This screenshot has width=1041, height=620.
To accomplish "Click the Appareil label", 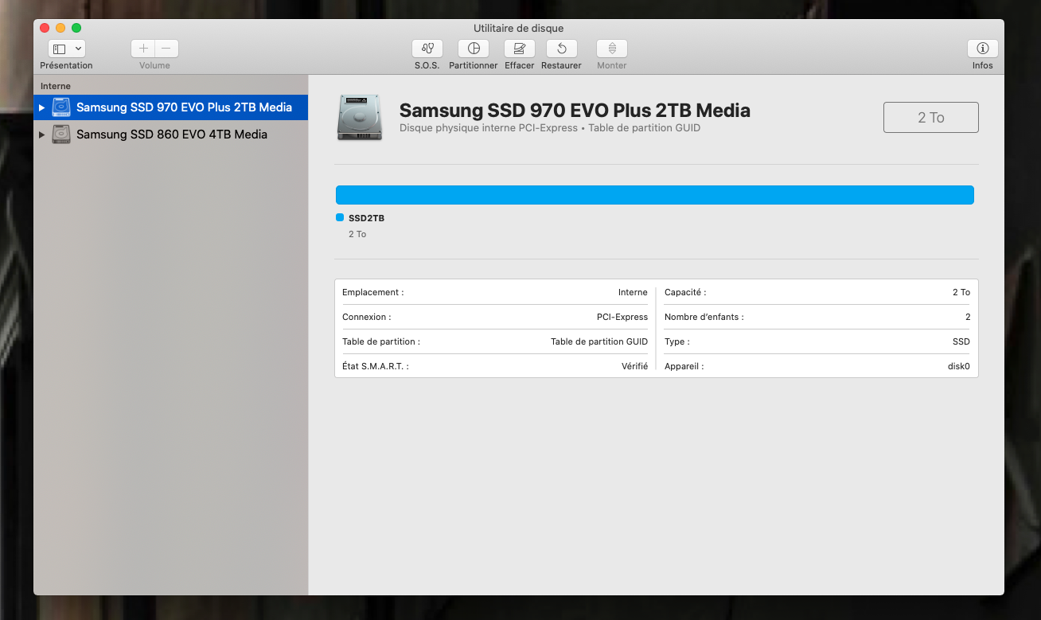I will click(684, 366).
